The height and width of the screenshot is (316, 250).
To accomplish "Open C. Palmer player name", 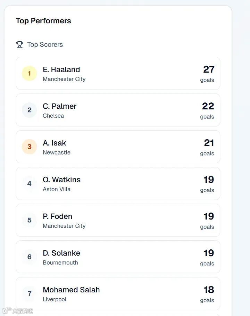I will [60, 106].
